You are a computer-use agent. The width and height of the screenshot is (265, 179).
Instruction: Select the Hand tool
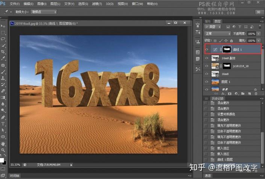click(3, 144)
